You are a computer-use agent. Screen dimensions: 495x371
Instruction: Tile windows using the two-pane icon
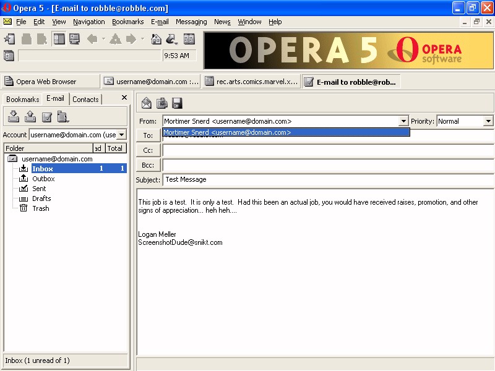(189, 39)
